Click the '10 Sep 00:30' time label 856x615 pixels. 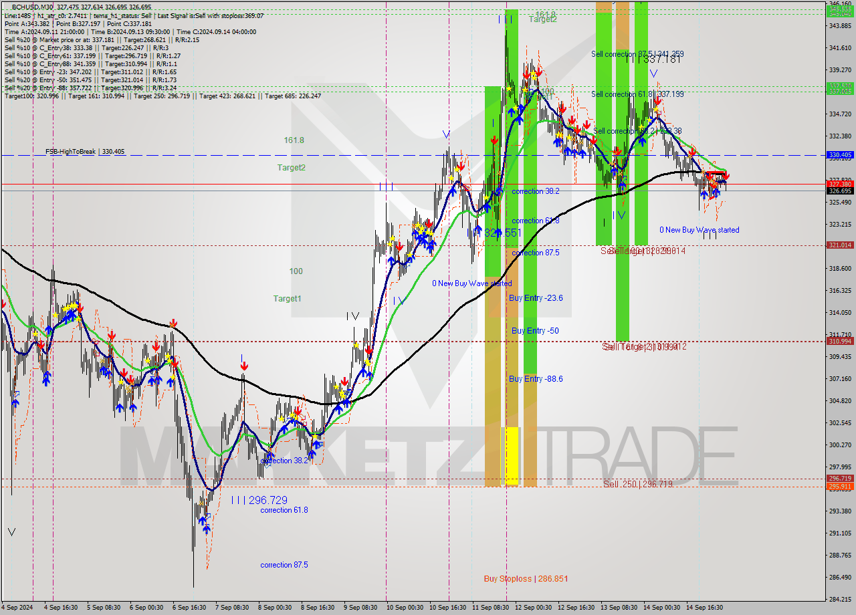point(405,608)
